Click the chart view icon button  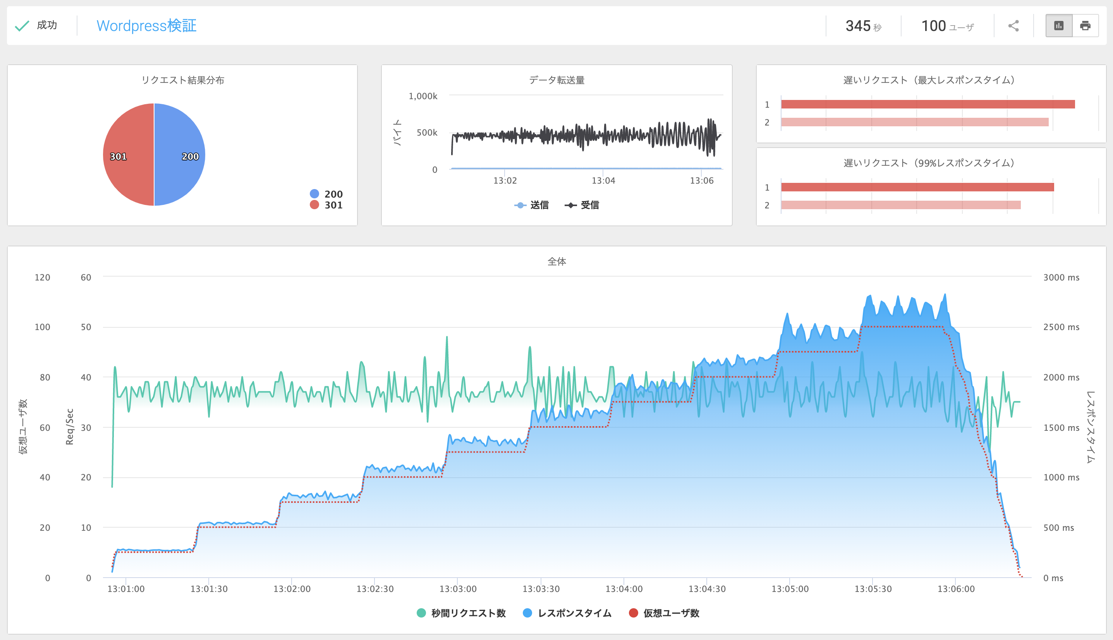click(x=1059, y=26)
